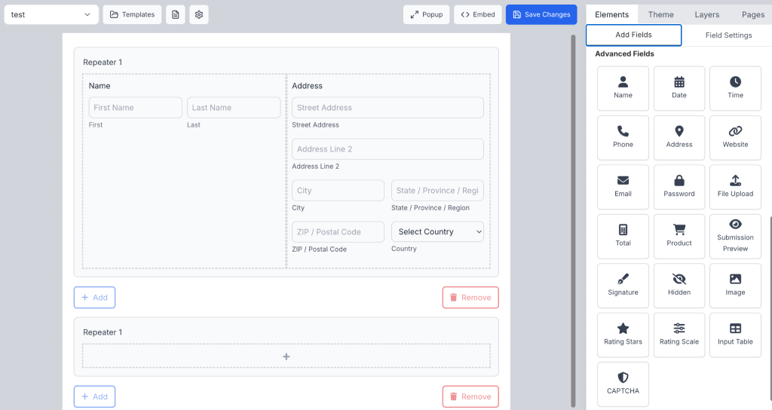Add a Signature field element

(623, 285)
